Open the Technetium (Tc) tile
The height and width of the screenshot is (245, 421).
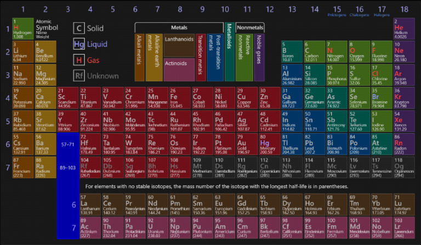[157, 121]
